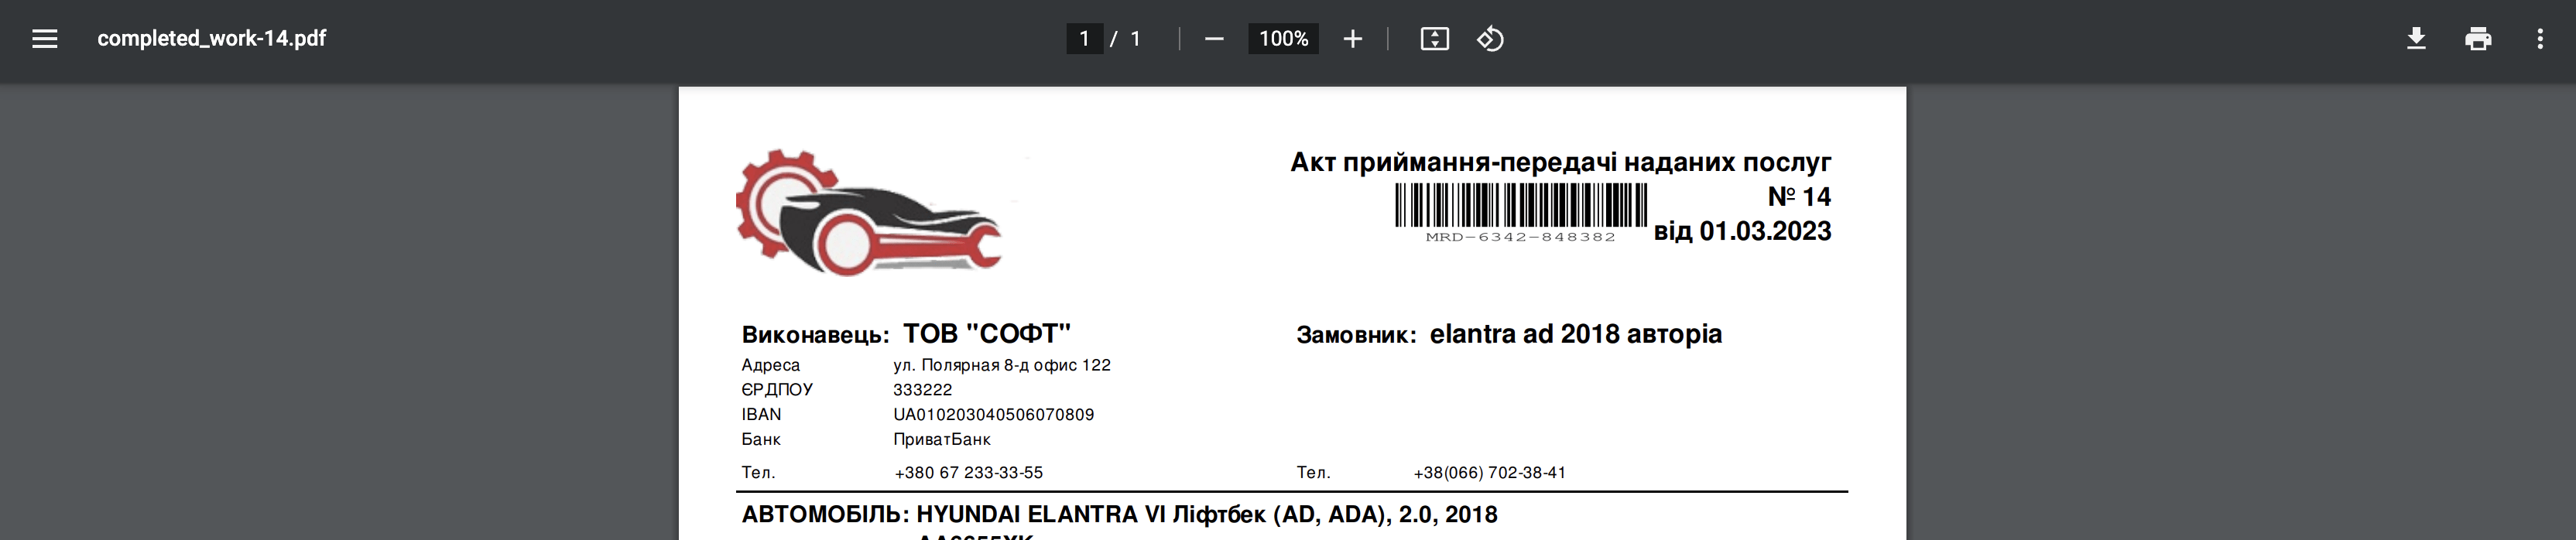Click the company name ТОВ "СОФТ"

pyautogui.click(x=986, y=334)
